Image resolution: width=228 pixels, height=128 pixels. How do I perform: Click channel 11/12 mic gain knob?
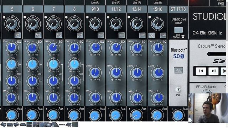[116, 24]
